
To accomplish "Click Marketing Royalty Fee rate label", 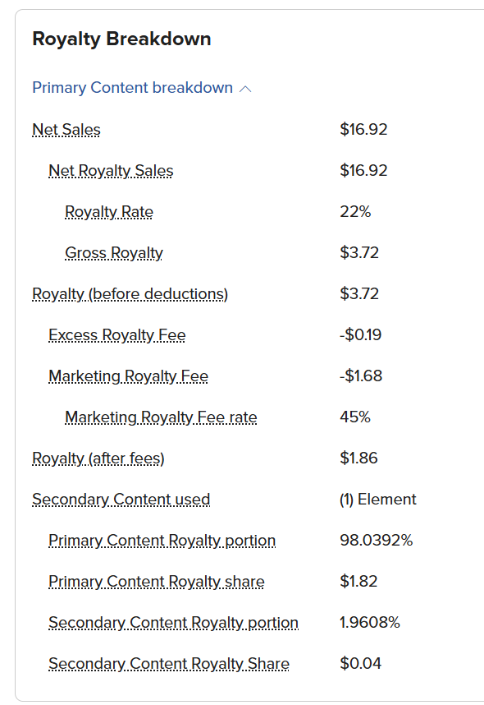I will (161, 417).
